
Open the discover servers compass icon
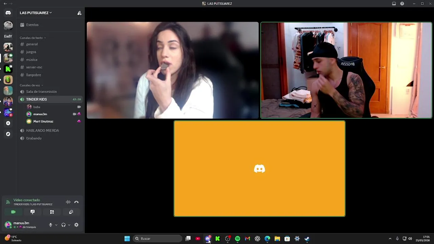point(8,134)
